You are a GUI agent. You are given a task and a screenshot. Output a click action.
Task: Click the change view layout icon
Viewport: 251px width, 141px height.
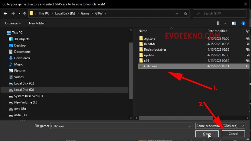tap(220, 23)
